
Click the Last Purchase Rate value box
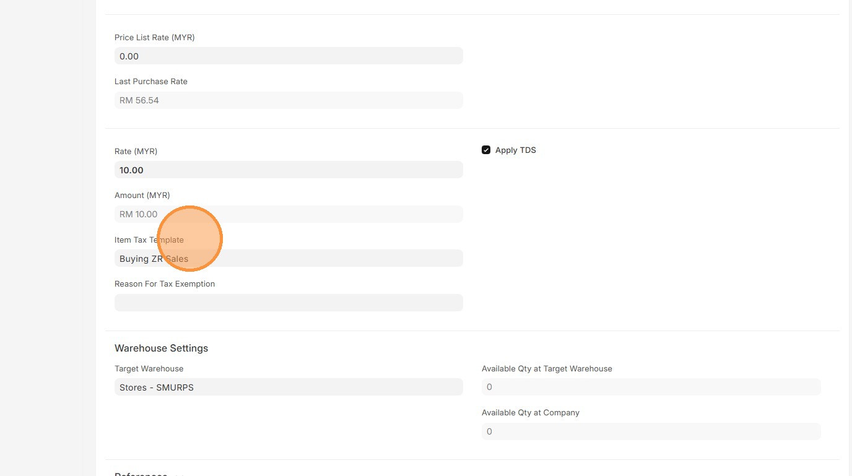[x=289, y=100]
